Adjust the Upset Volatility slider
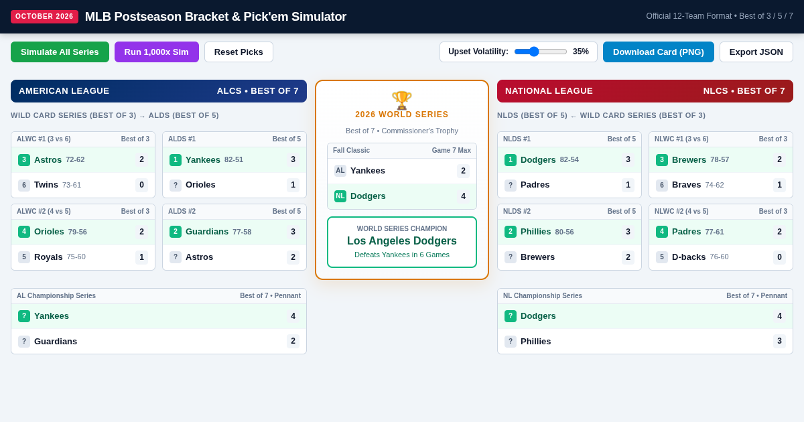The width and height of the screenshot is (804, 422). coord(541,52)
